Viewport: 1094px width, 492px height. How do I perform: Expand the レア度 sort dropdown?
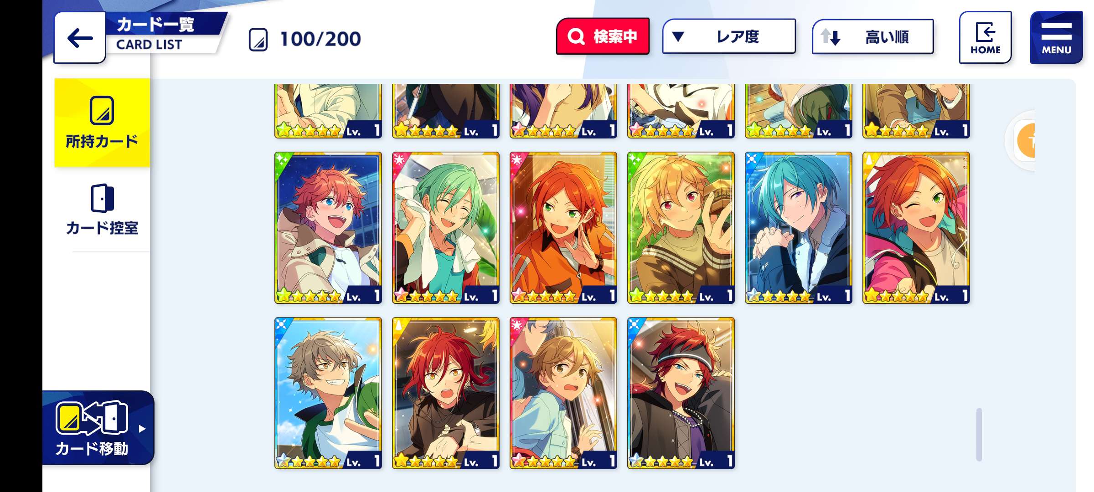[729, 36]
